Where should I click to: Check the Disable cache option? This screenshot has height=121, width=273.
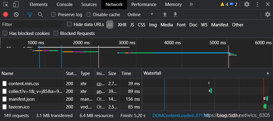[x=89, y=15]
